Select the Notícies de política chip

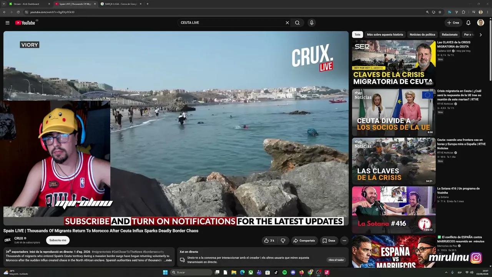422,35
